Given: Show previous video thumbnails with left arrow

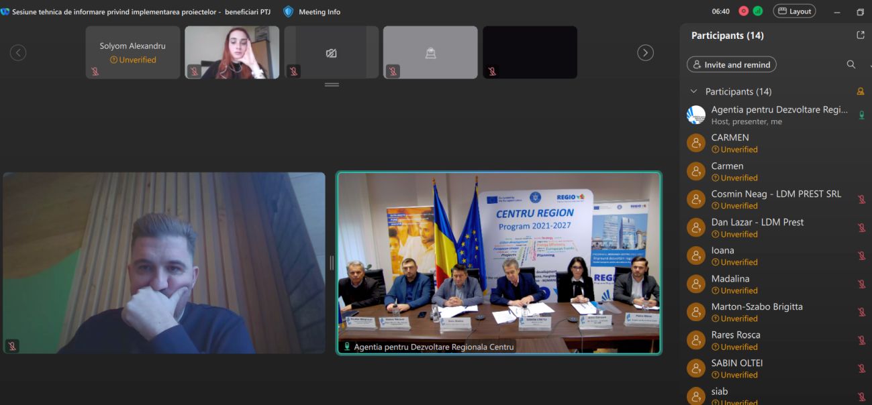Looking at the screenshot, I should coord(18,53).
